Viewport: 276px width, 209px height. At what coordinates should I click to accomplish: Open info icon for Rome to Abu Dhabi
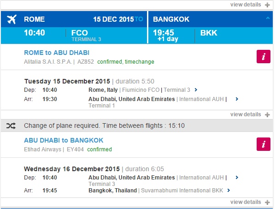tap(263, 57)
